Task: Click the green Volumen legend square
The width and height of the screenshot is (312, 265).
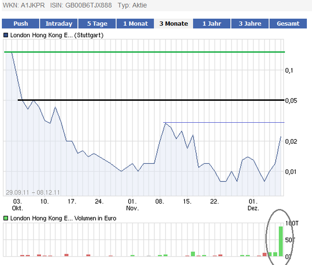Action: coord(6,218)
